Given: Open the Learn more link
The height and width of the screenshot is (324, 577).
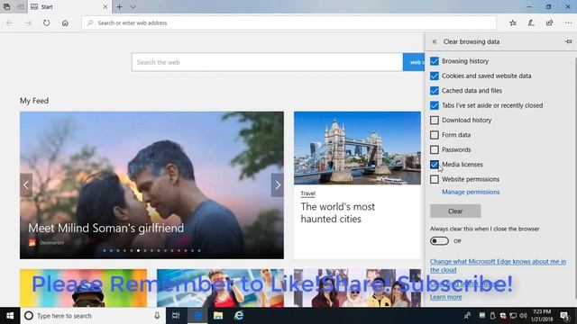Looking at the screenshot, I should pyautogui.click(x=445, y=297).
